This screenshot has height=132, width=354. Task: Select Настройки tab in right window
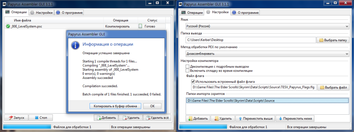click(x=217, y=12)
